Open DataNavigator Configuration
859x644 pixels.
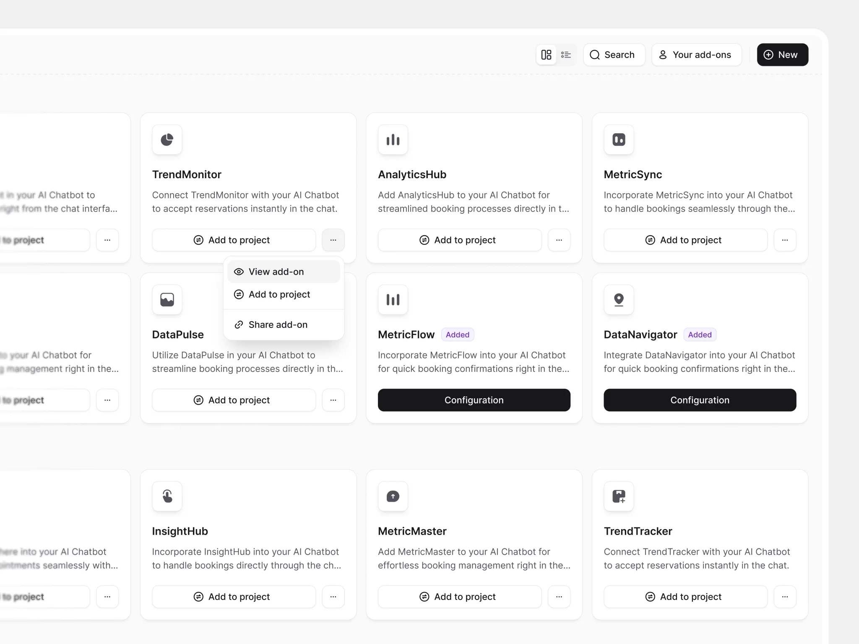700,400
